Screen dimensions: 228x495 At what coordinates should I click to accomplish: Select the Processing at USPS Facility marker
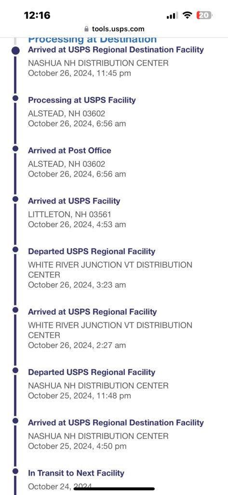pyautogui.click(x=15, y=99)
